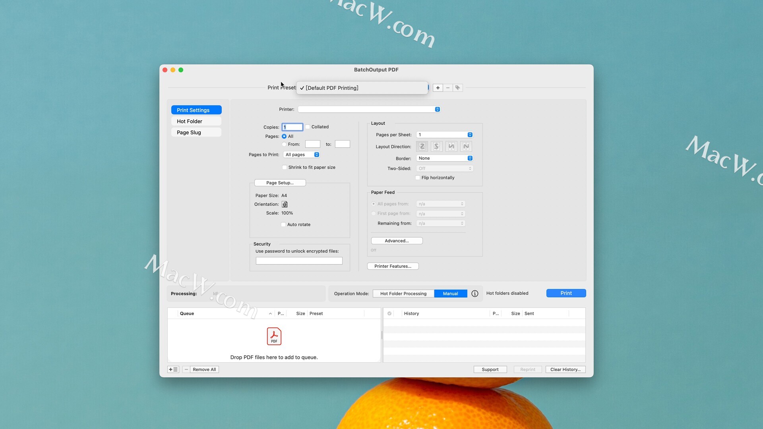Check Flip horizontally
Screen dimensions: 763x429
pyautogui.click(x=418, y=178)
